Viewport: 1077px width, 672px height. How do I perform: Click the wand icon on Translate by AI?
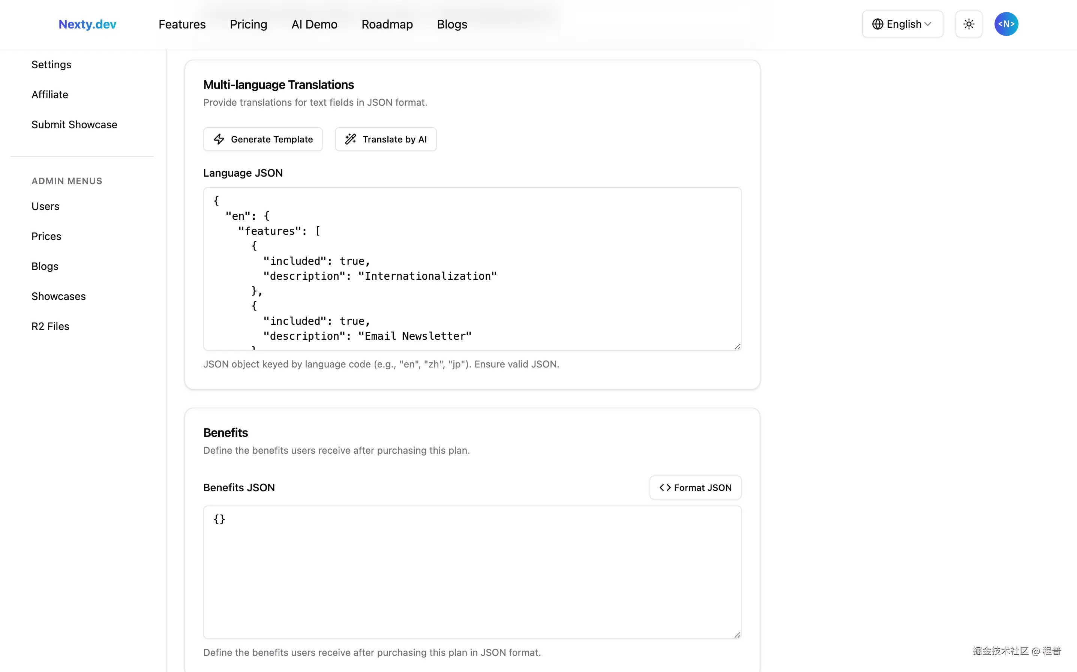pyautogui.click(x=351, y=139)
